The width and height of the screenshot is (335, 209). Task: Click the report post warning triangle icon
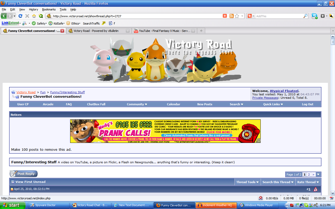(x=315, y=189)
